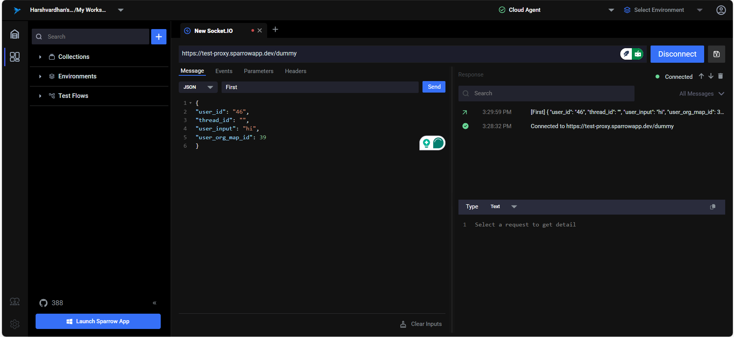734x337 pixels.
Task: Open the community icon in sidebar
Action: coord(15,302)
